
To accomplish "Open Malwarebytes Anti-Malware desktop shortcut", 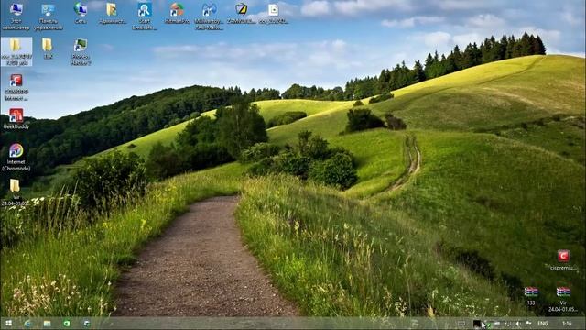I will pyautogui.click(x=209, y=16).
